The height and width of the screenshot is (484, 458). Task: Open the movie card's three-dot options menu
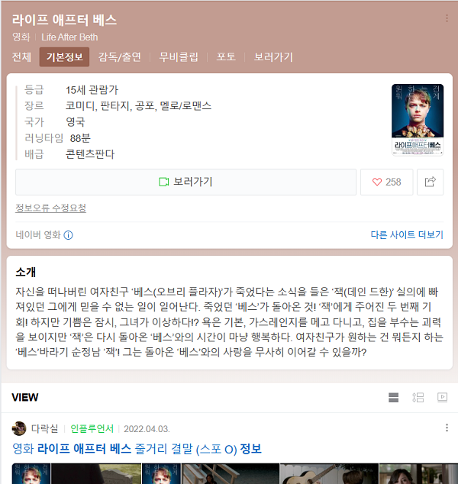click(447, 18)
